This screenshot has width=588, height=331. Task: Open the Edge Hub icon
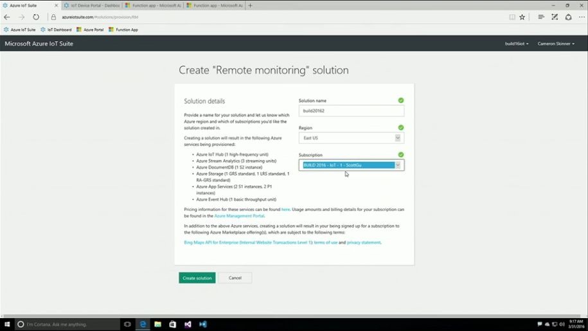coord(540,17)
